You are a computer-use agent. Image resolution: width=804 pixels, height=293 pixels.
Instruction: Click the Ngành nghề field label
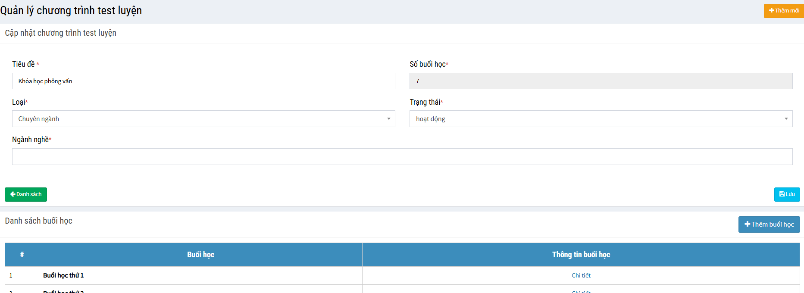tap(31, 140)
